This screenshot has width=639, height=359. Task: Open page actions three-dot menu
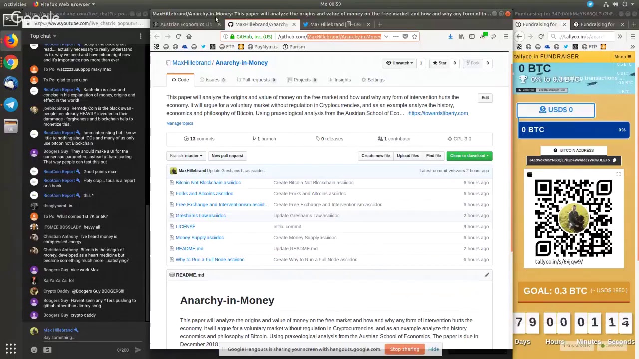pos(396,36)
